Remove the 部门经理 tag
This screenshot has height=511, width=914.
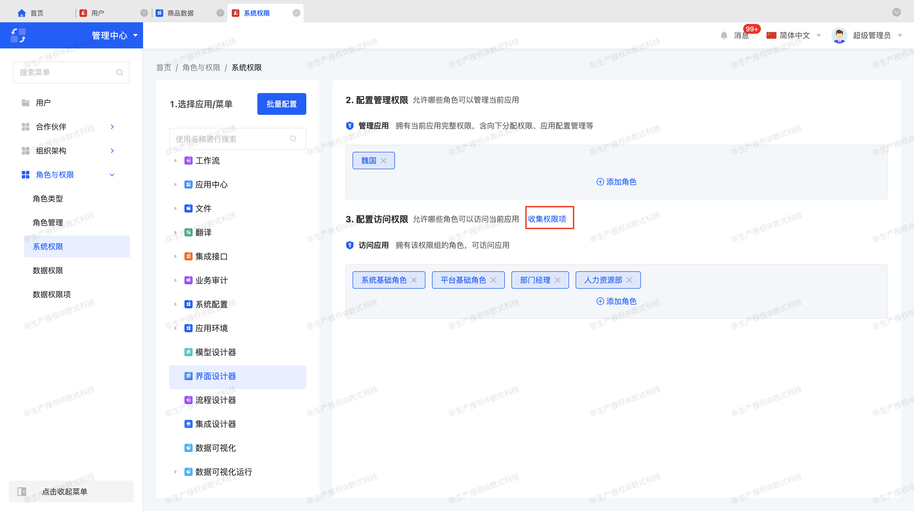(558, 280)
